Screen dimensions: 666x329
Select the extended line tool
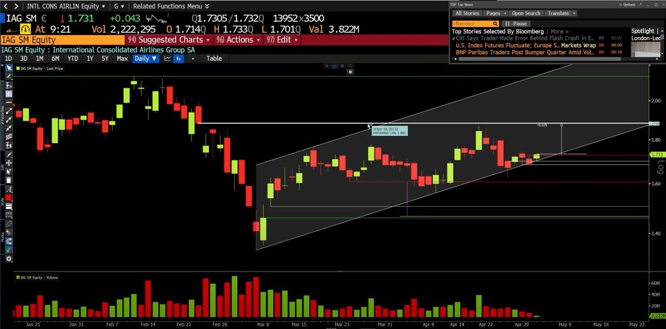pyautogui.click(x=9, y=128)
